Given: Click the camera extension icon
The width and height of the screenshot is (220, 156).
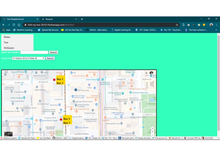Looking at the screenshot, I should tap(189, 25).
